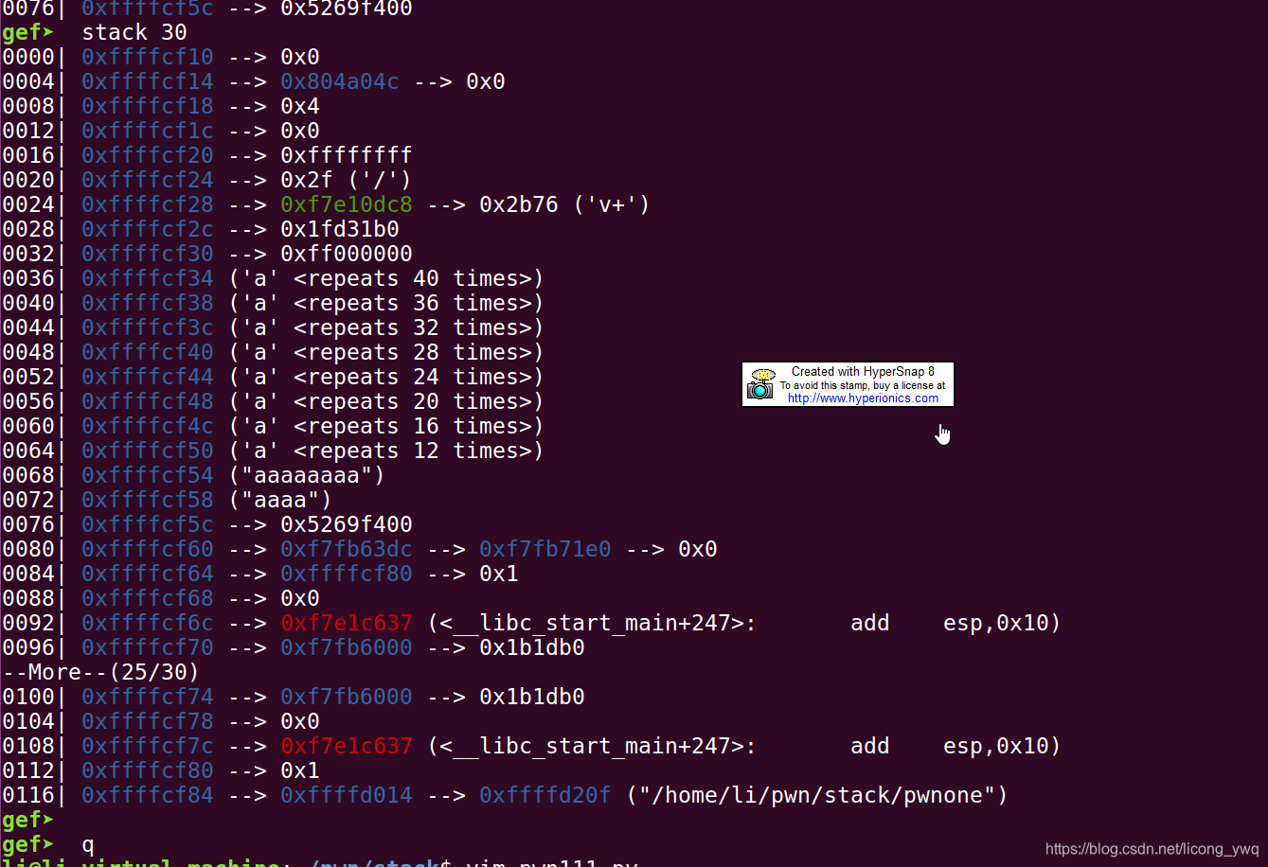Click value 0xffffcf80 in row 0084
The width and height of the screenshot is (1268, 867).
click(x=347, y=574)
